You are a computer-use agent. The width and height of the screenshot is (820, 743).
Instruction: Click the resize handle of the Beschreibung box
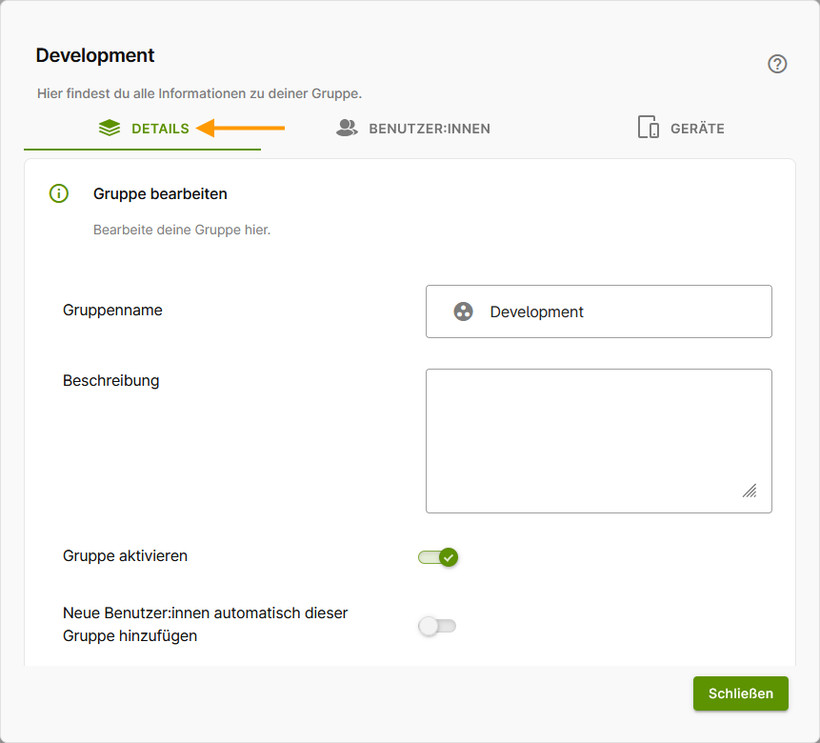(750, 492)
